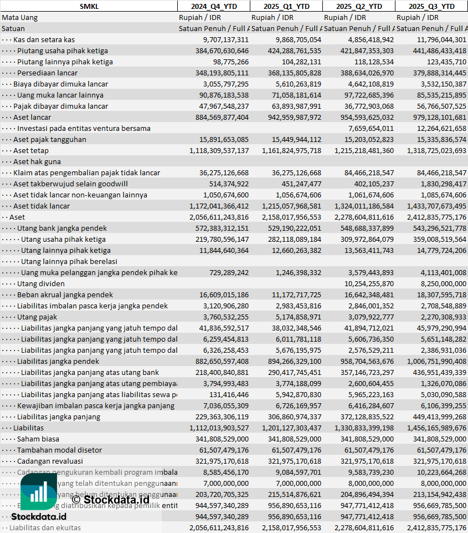
Task: Click 'Utang lainnya pihak berelasi' label
Action: point(69,261)
